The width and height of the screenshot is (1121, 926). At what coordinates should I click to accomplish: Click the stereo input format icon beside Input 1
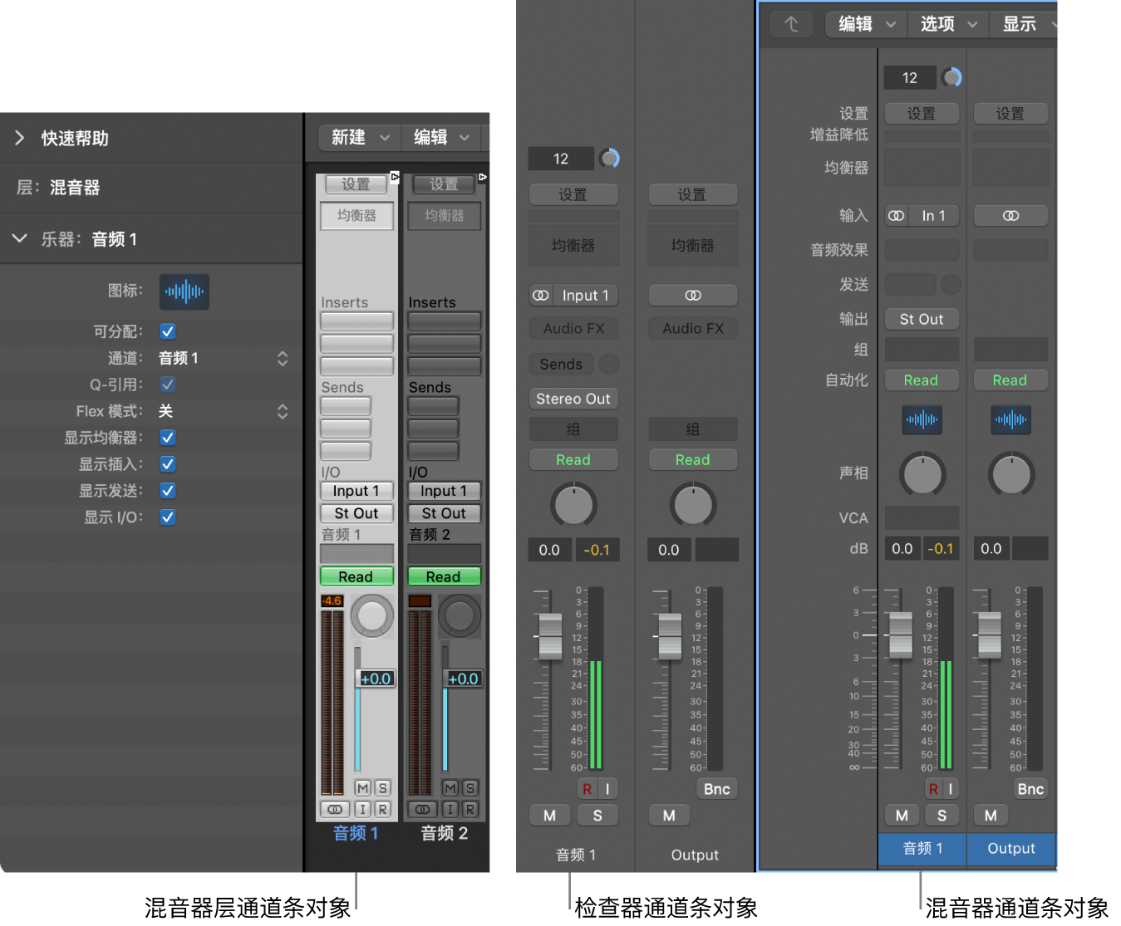(541, 296)
